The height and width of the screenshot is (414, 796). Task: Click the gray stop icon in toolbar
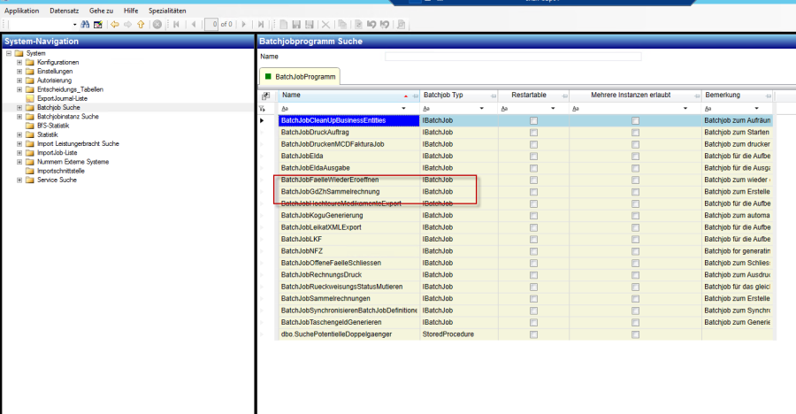click(157, 24)
